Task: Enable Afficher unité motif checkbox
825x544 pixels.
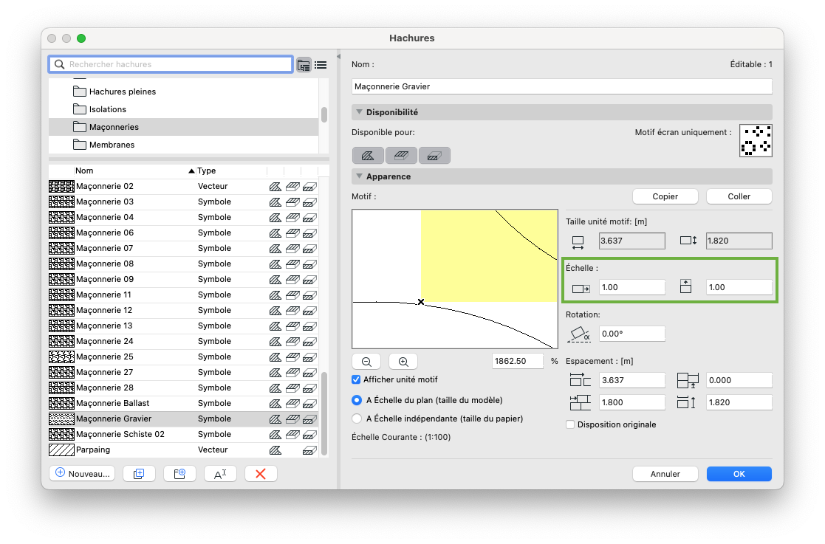Action: tap(356, 379)
